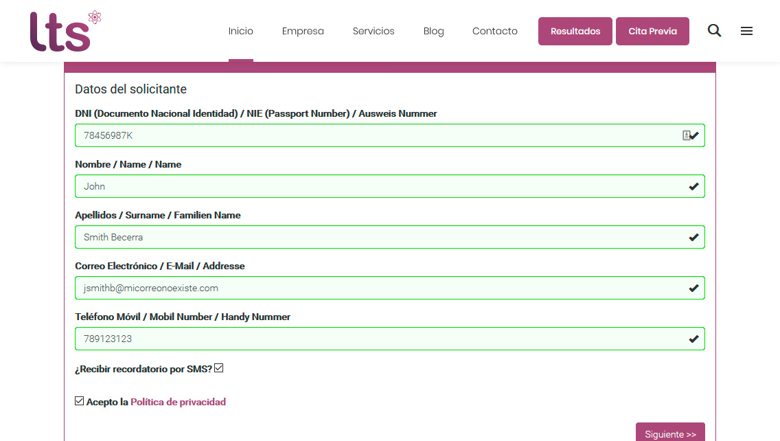Uncheck the privacy policy acceptance checkbox
Screen dimensions: 780x441
click(80, 401)
